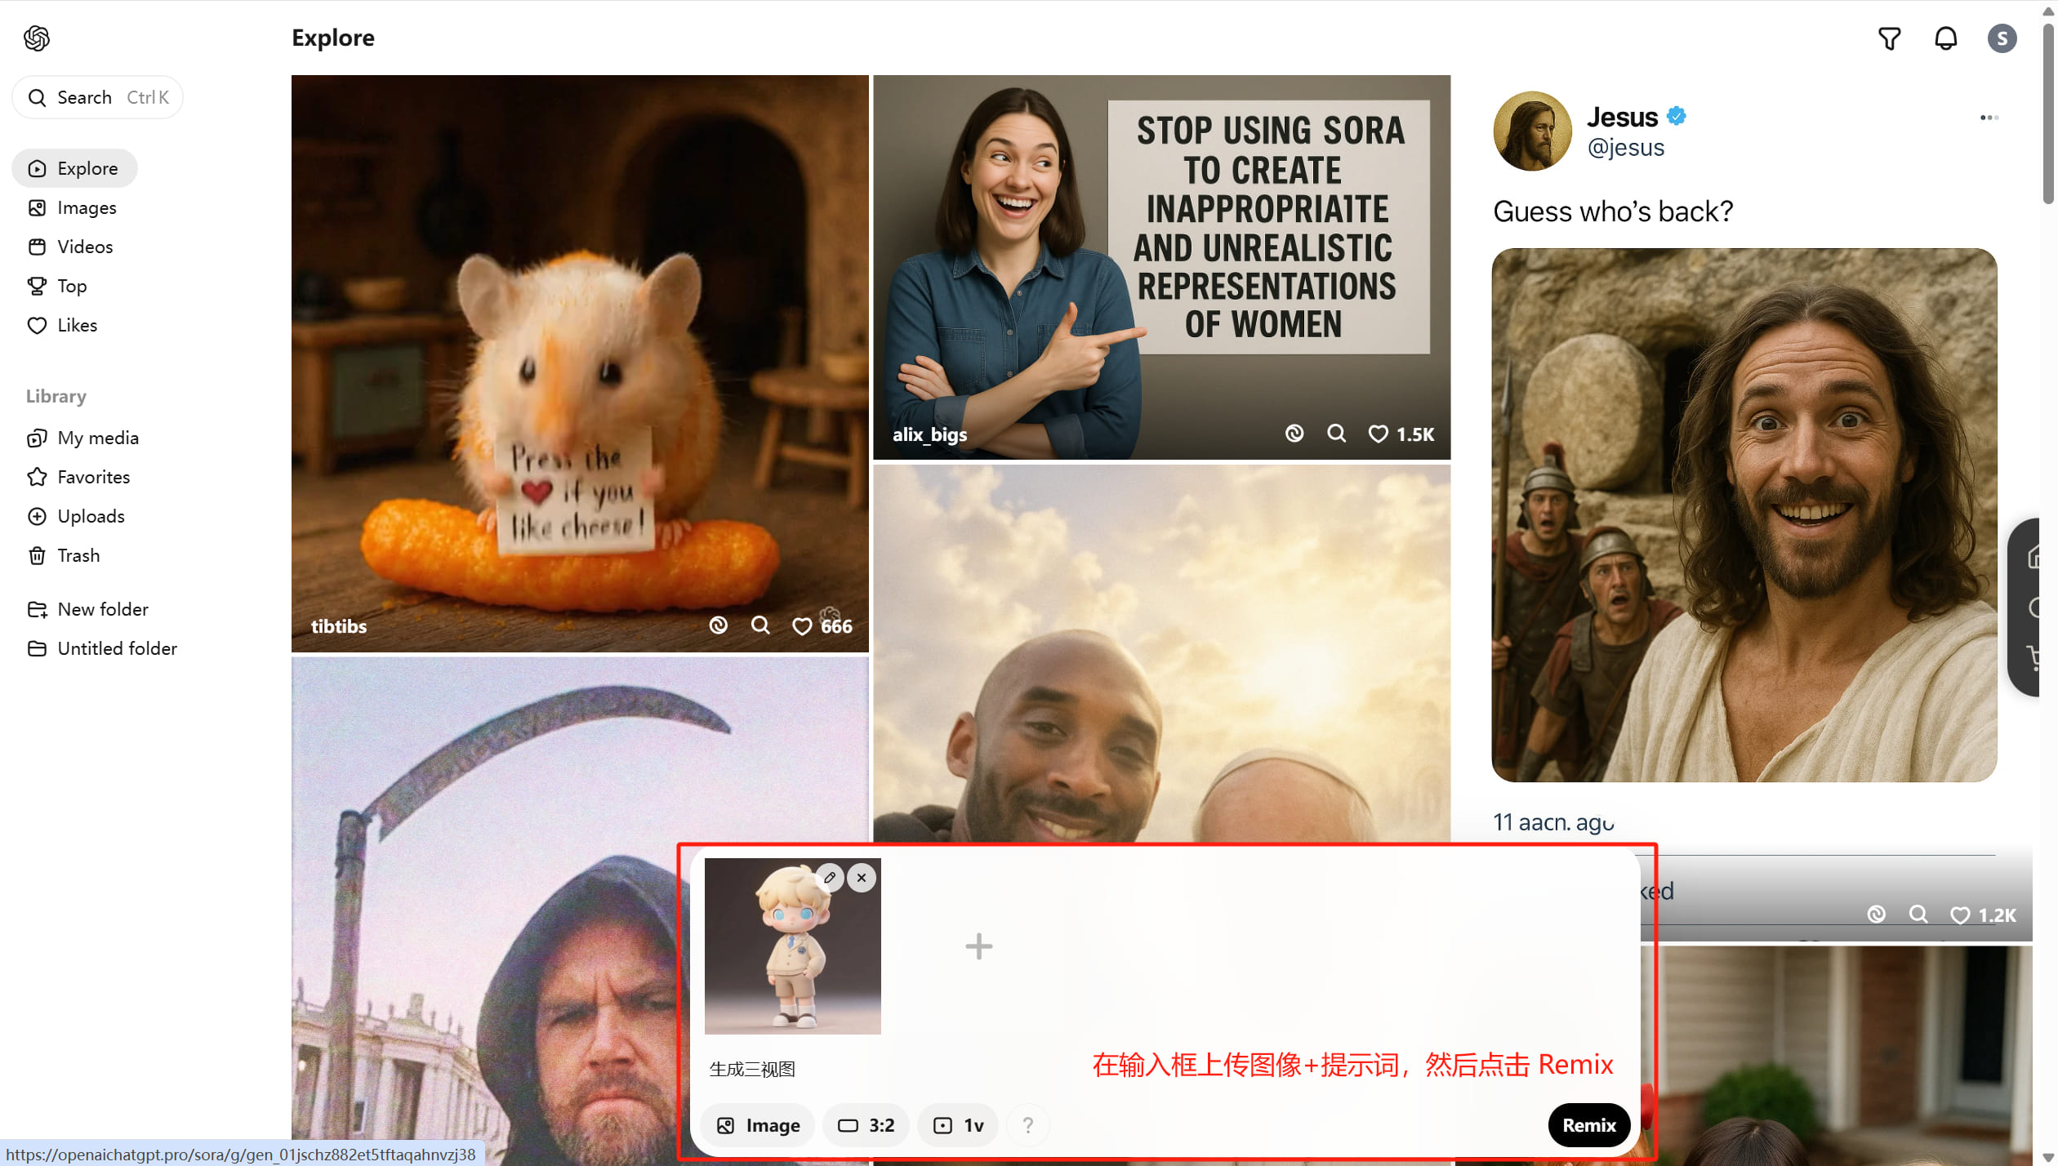Open the alix_bigs username link
Screen dimensions: 2058x1166
(x=929, y=434)
